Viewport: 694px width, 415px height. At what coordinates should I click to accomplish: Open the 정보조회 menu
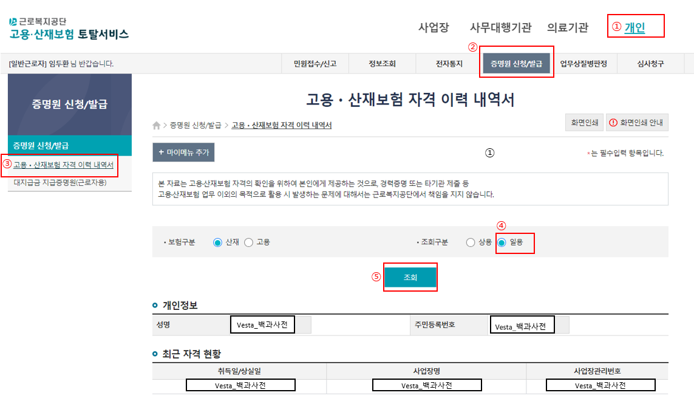tap(381, 63)
